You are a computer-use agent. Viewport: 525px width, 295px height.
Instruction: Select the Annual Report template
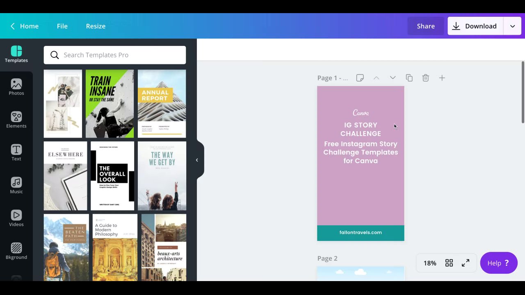(x=162, y=104)
